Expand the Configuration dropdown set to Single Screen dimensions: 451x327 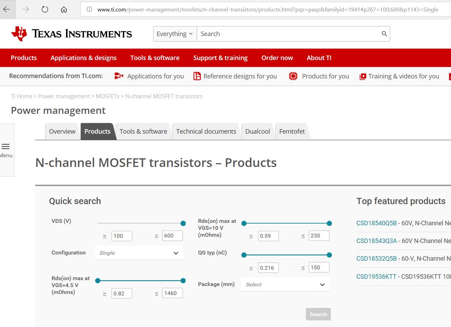[x=139, y=253]
